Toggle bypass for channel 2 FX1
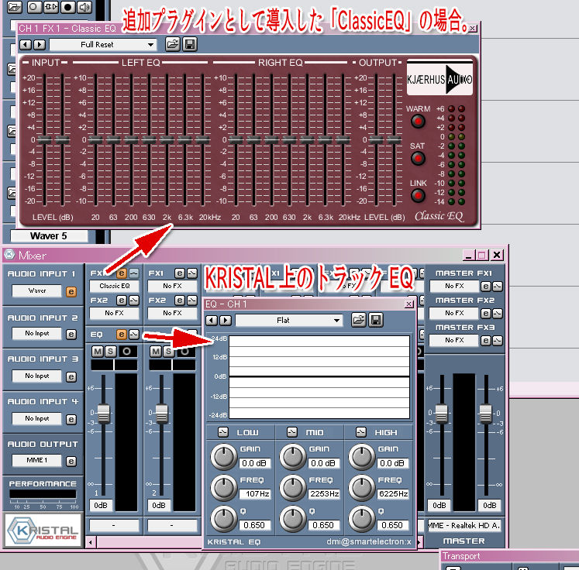 click(192, 273)
